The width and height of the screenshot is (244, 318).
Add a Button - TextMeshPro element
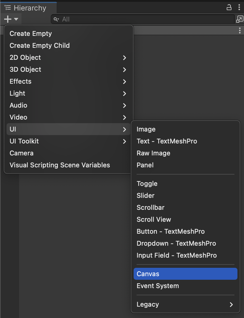click(x=171, y=231)
